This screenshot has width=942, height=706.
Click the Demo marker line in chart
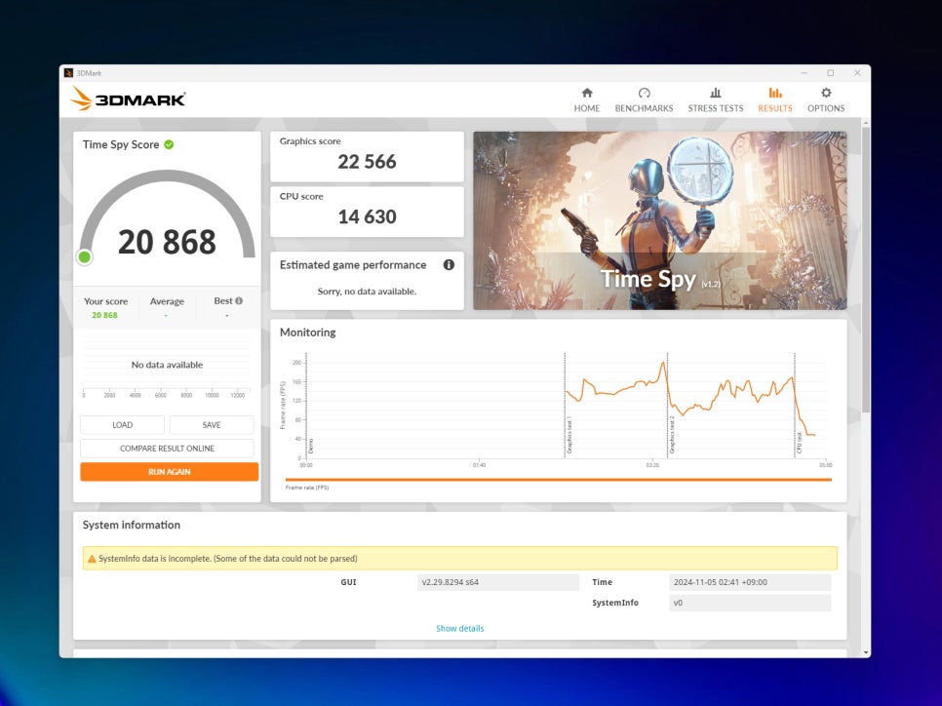pos(306,405)
